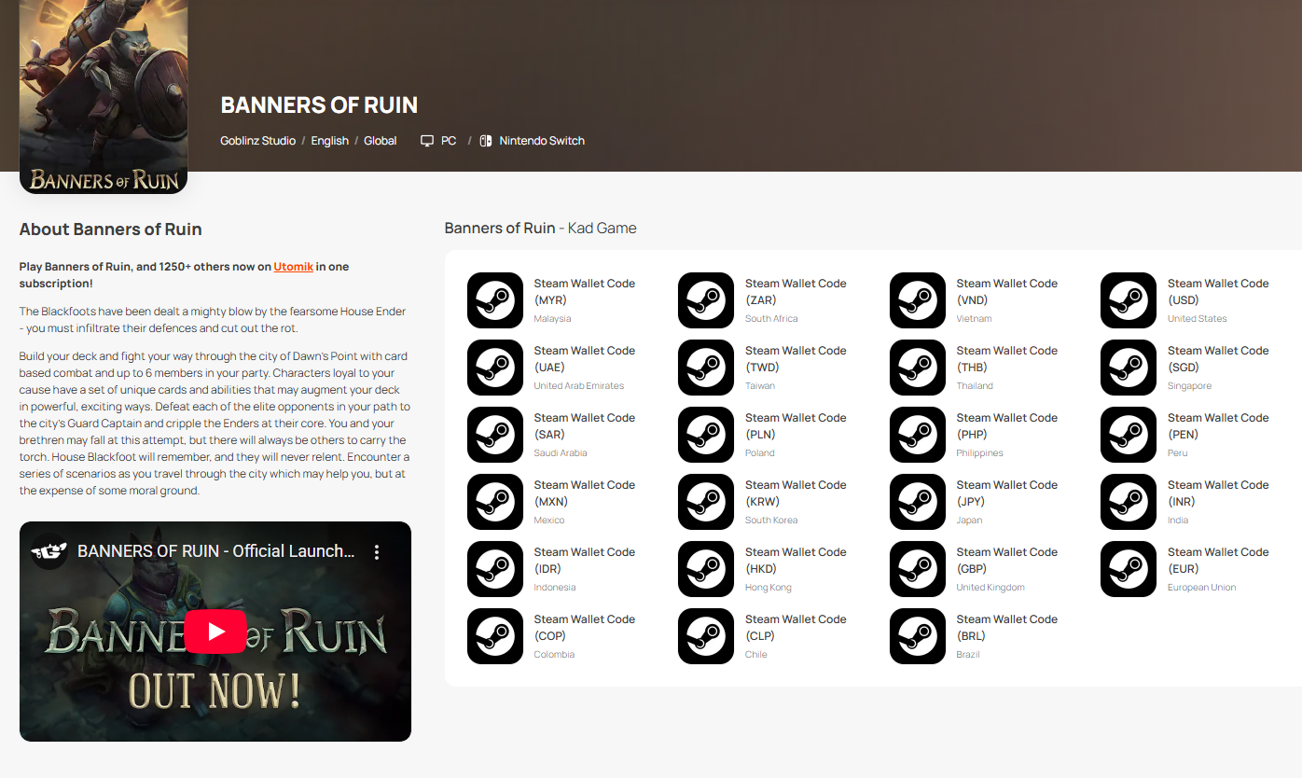Click the Goblinz Studio developer link
Viewport: 1302px width, 778px height.
(x=257, y=141)
